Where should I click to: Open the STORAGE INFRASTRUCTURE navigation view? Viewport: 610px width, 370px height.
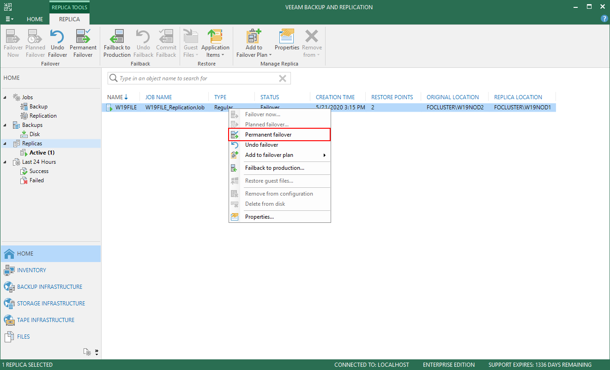pos(50,304)
